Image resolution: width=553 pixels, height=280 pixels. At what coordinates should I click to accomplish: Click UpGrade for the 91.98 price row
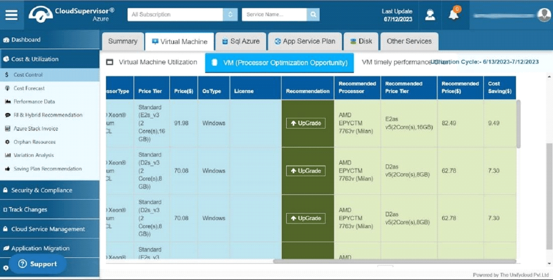tap(306, 123)
